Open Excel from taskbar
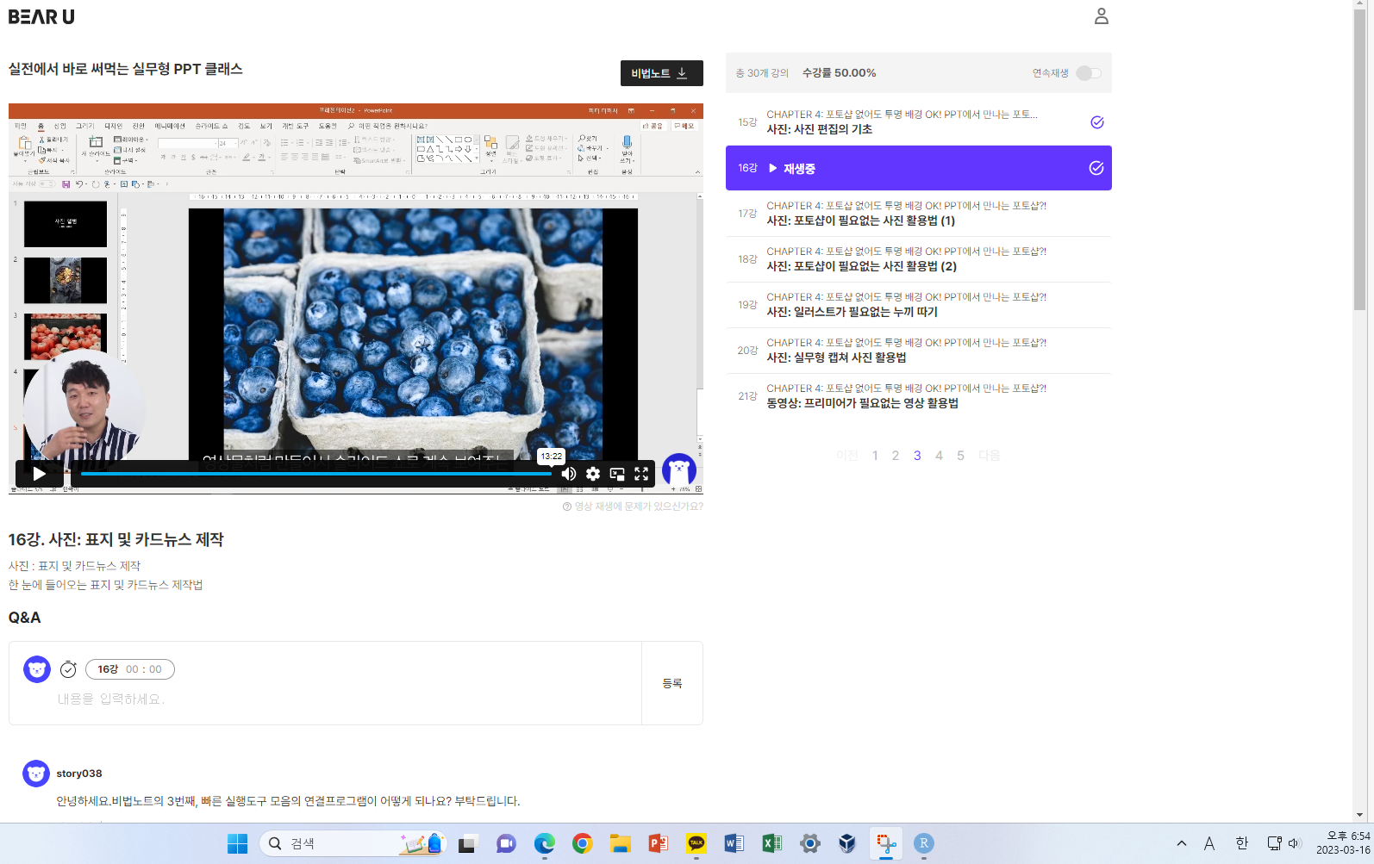 point(771,843)
